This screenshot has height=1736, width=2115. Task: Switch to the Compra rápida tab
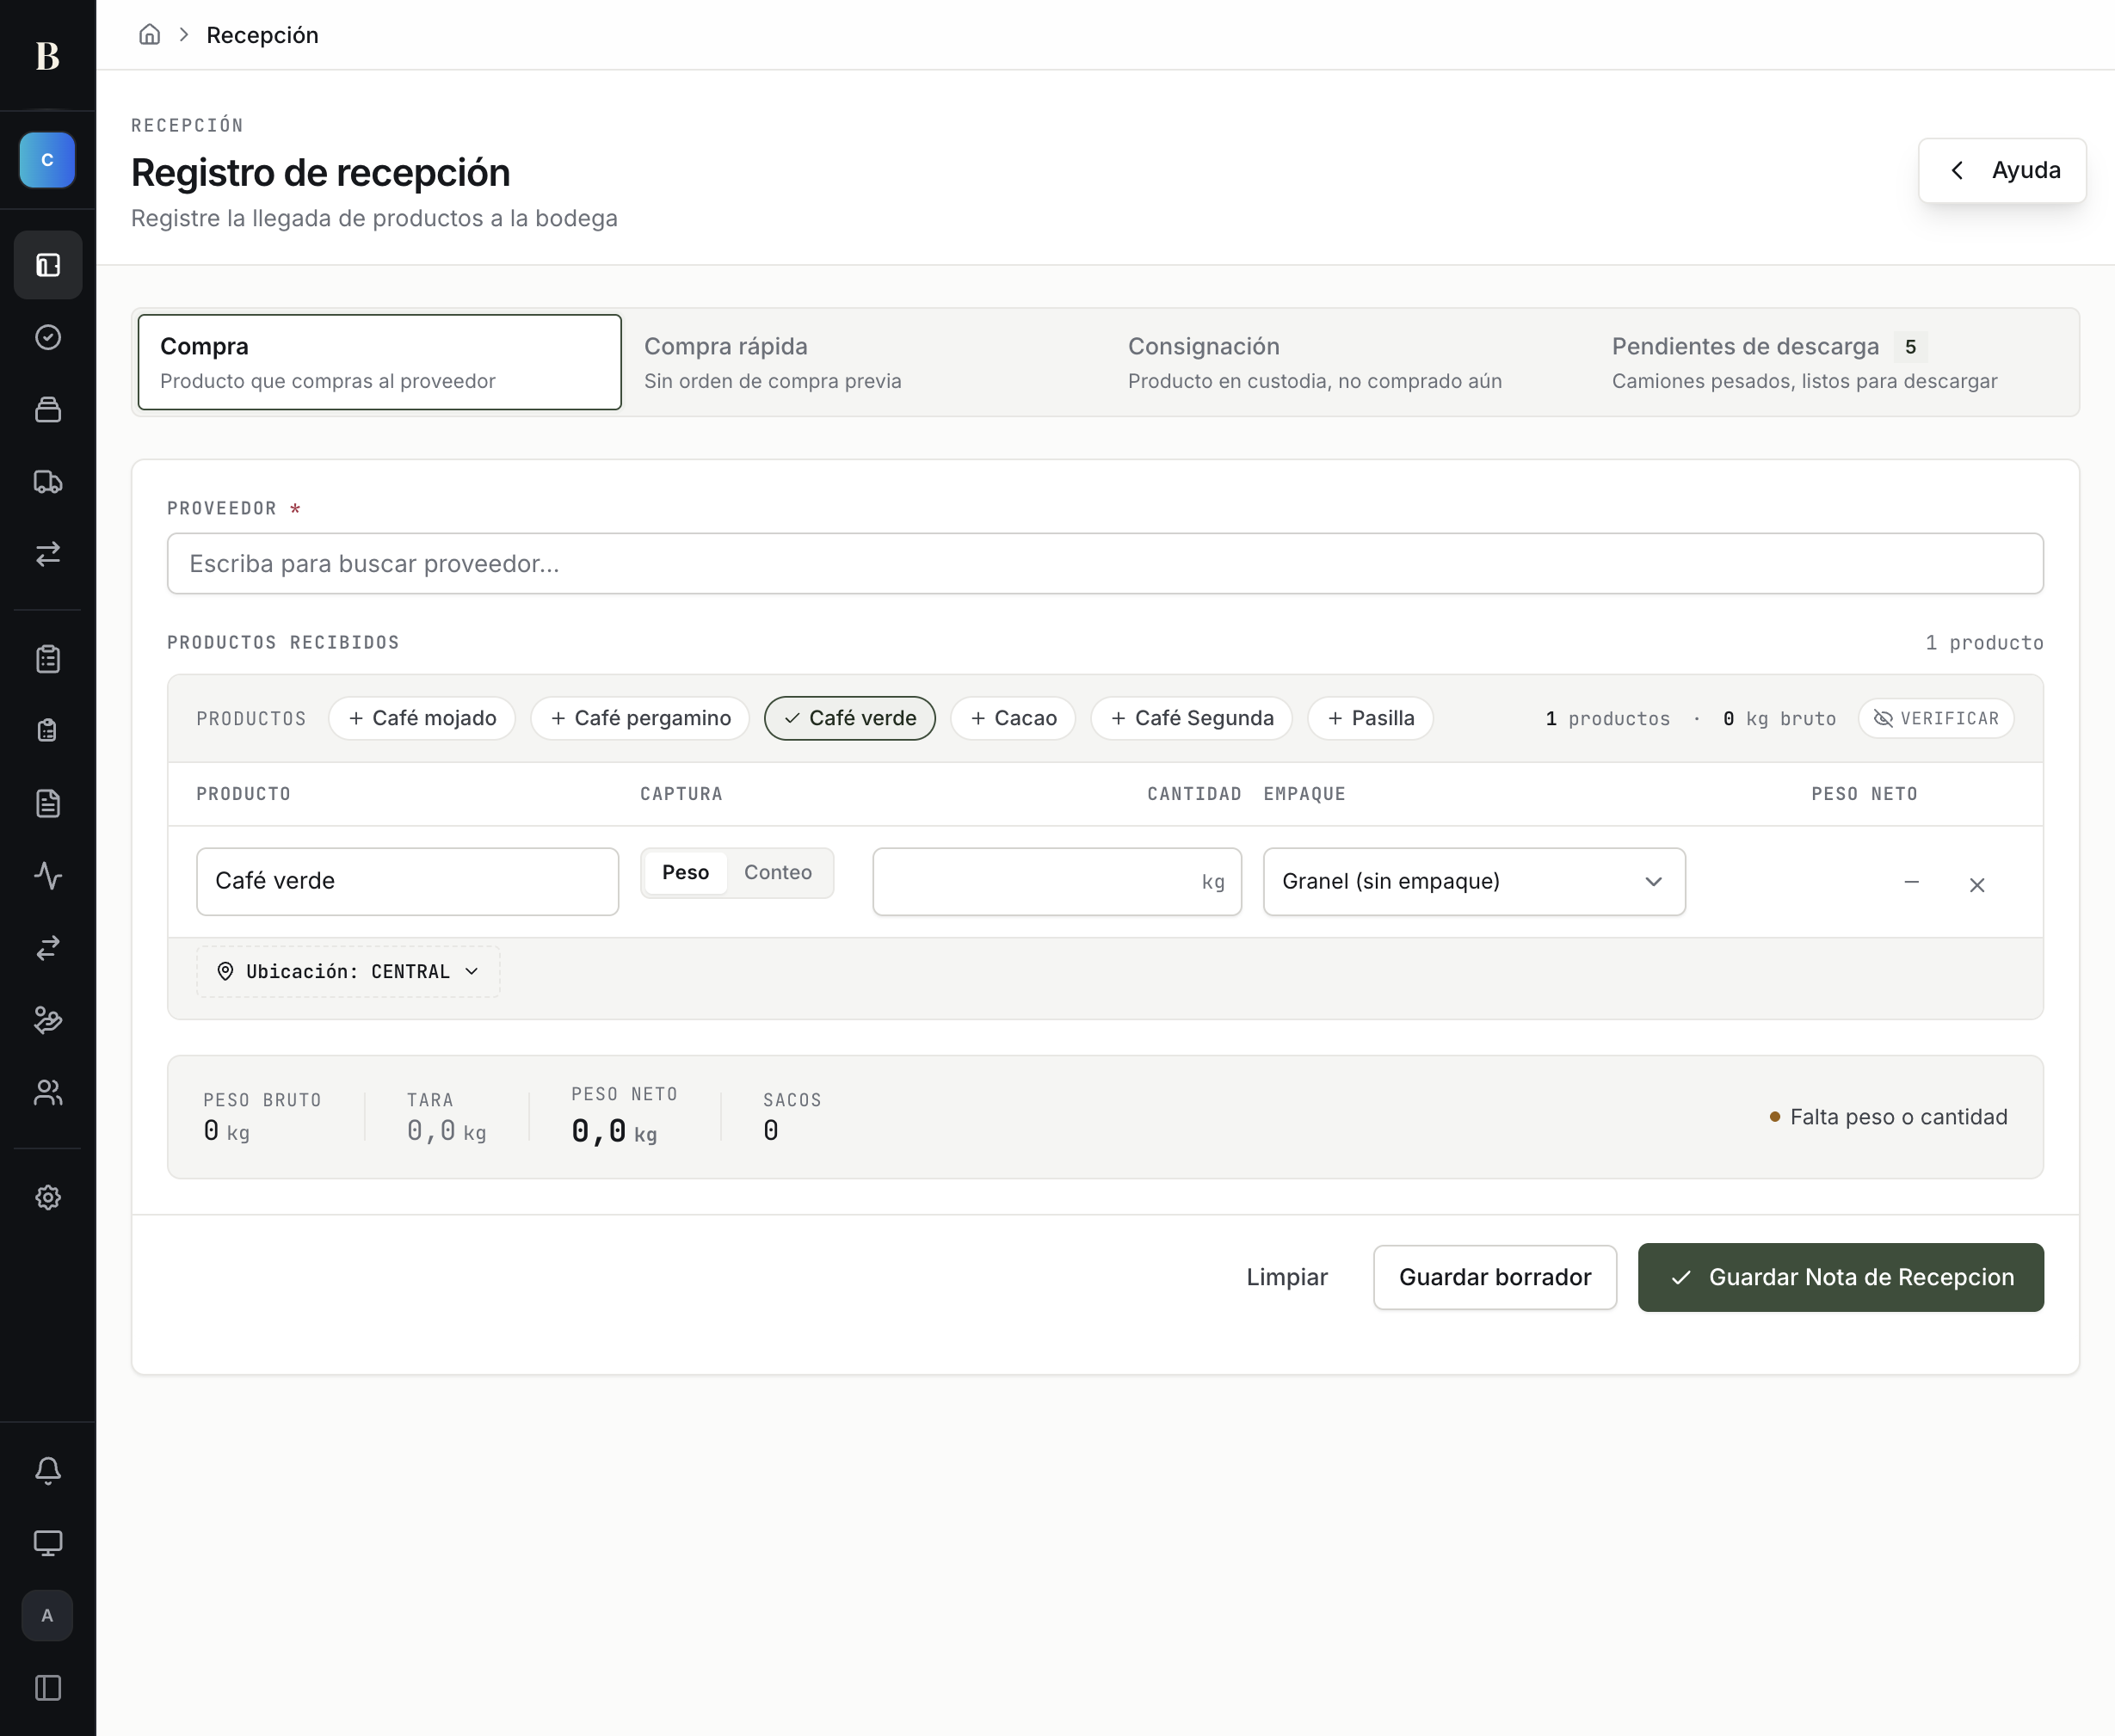coord(863,362)
